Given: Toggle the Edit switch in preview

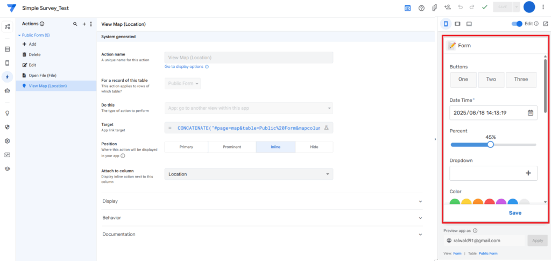Looking at the screenshot, I should (x=517, y=24).
